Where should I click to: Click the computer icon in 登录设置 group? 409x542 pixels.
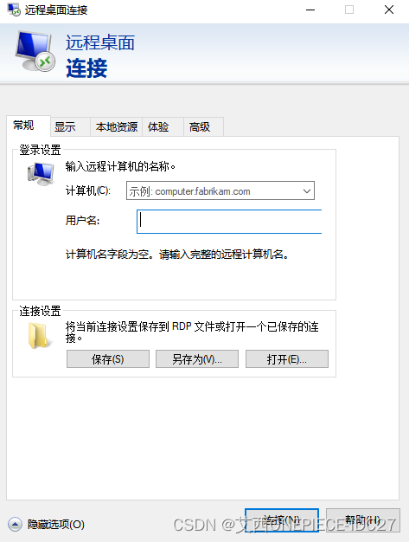41,173
